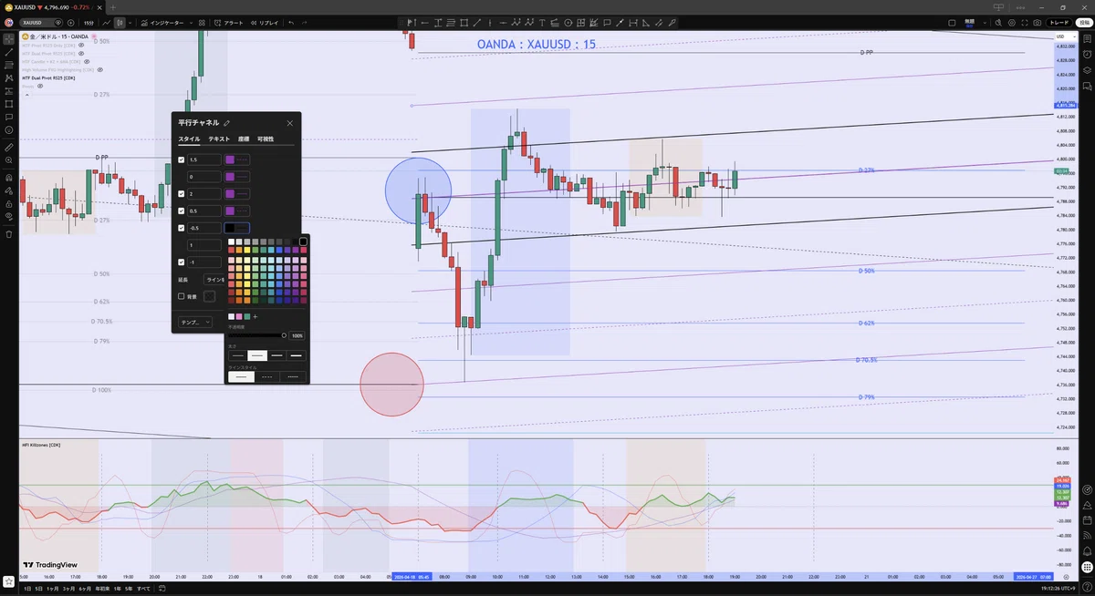This screenshot has height=596, width=1095.
Task: Open the chat panel in right sidebar
Action: click(1087, 86)
